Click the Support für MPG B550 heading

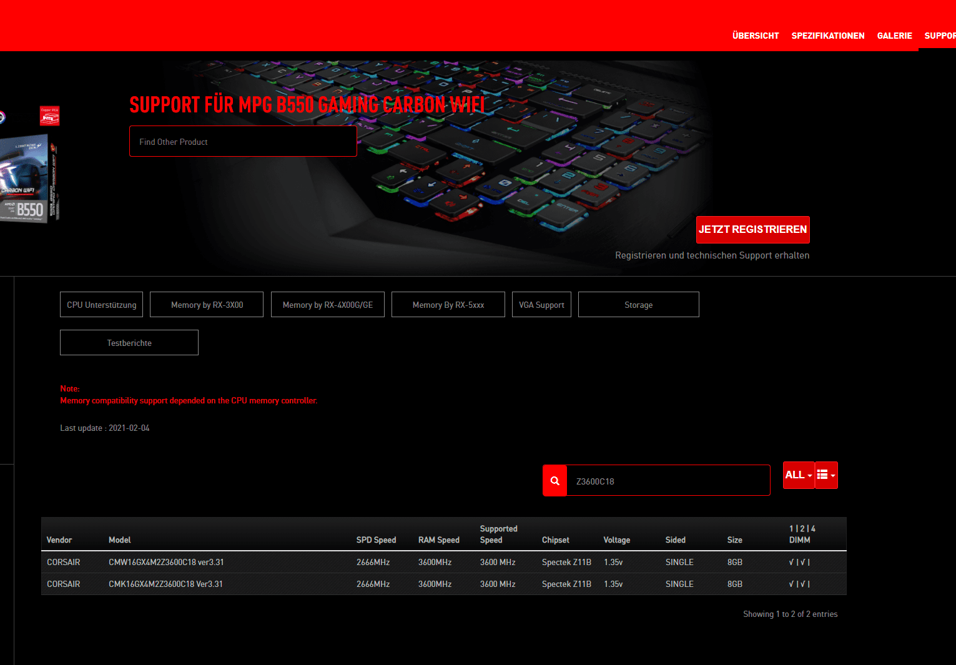307,104
